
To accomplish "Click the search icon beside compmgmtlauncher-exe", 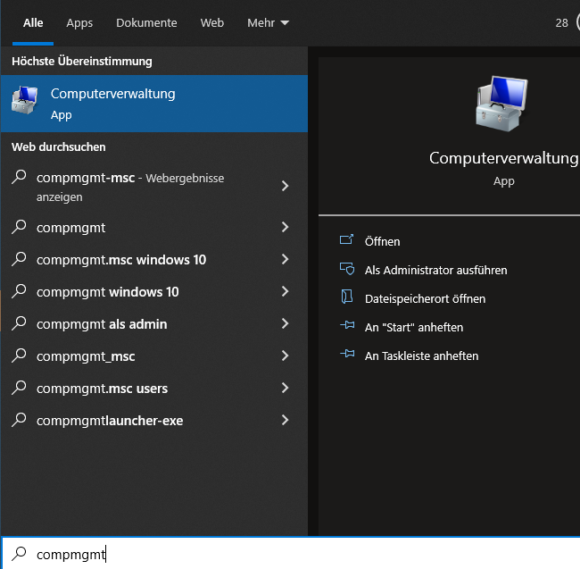I will click(19, 420).
